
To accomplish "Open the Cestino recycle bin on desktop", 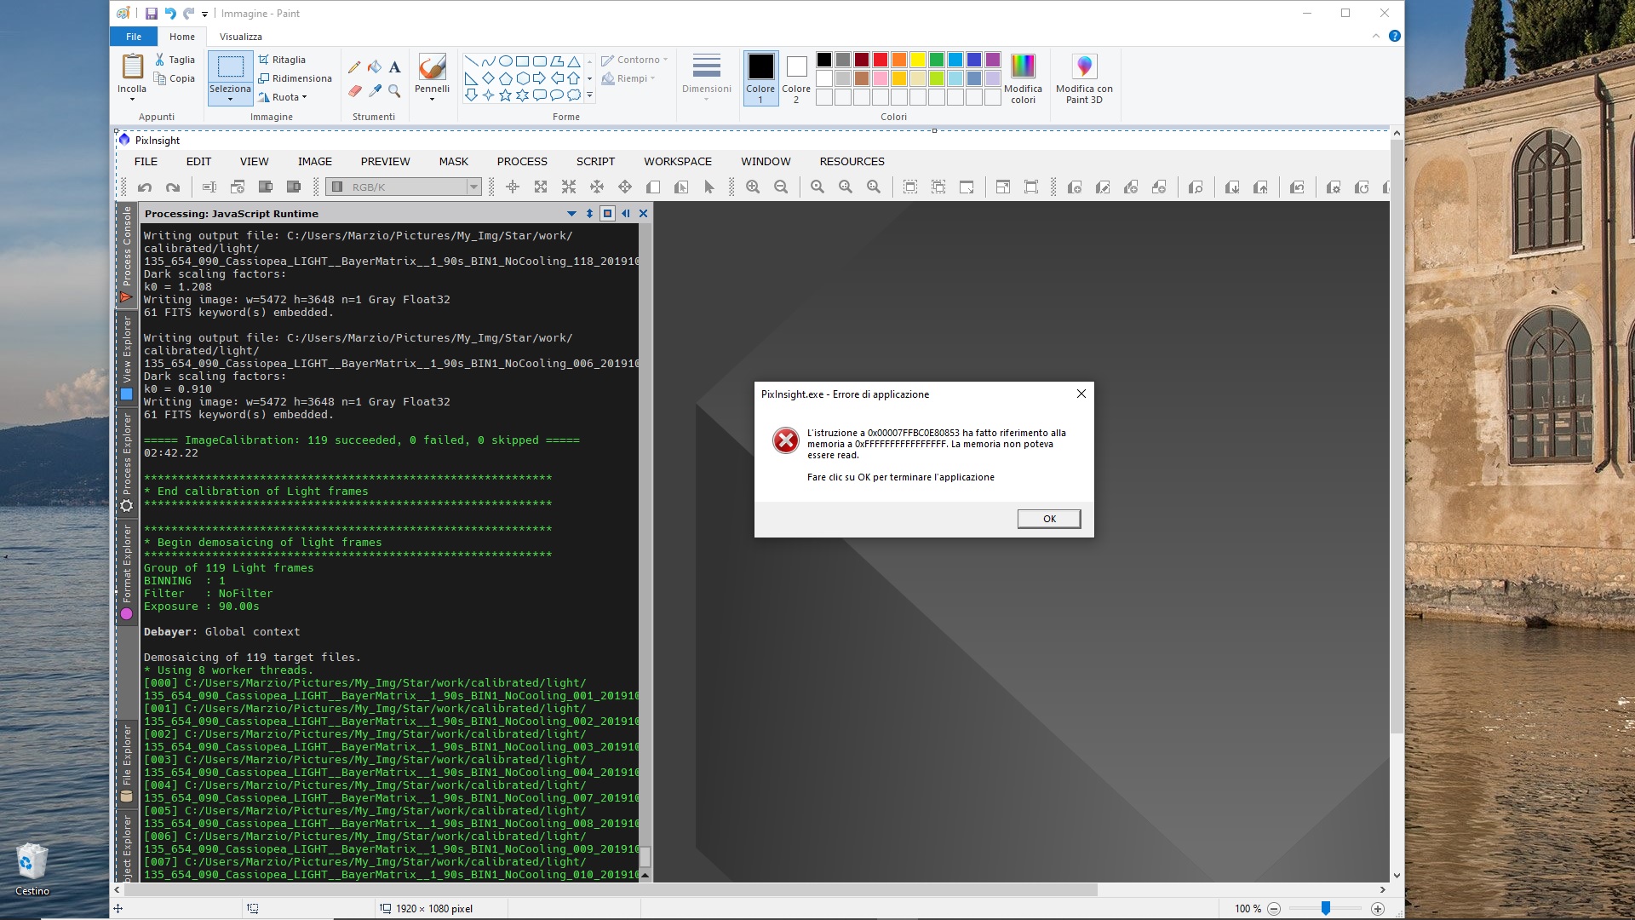I will [32, 869].
